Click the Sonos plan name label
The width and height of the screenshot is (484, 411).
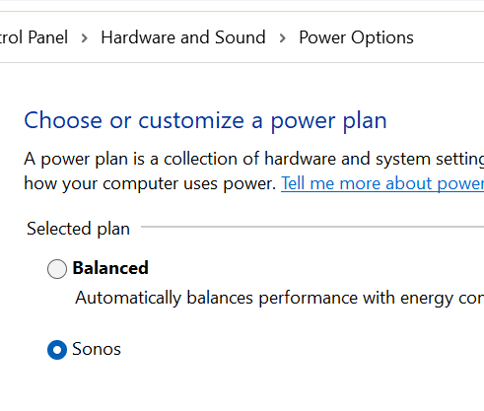tap(97, 349)
